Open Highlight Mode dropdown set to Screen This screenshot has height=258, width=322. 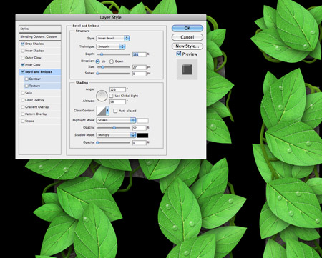pyautogui.click(x=116, y=120)
